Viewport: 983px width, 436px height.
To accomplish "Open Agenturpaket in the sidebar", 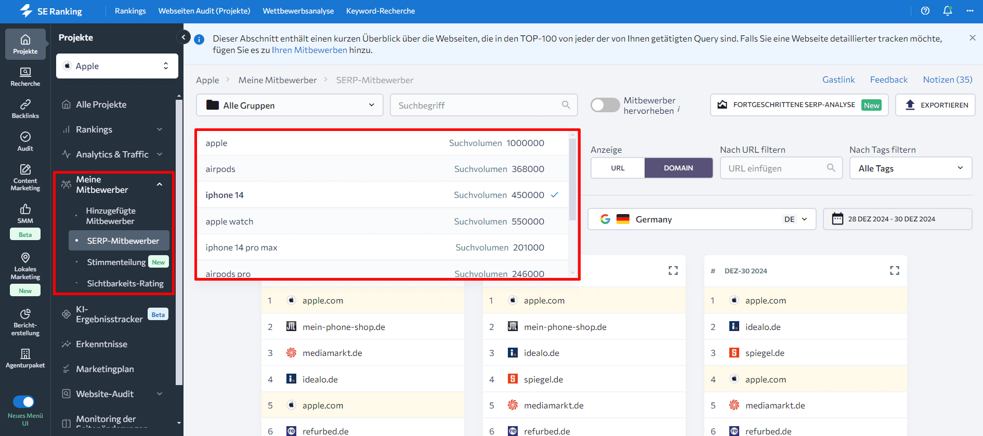I will click(25, 359).
